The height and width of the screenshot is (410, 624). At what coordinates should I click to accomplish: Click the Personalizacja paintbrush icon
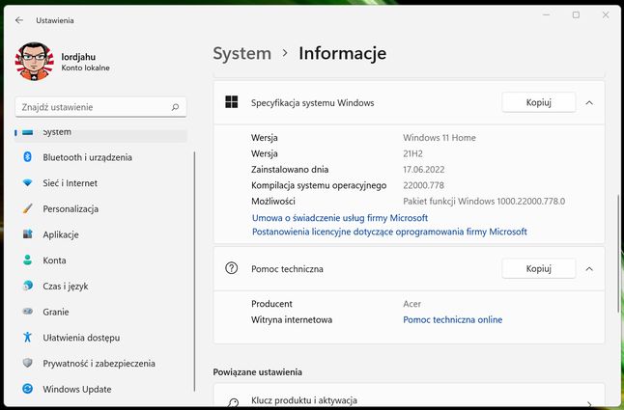pyautogui.click(x=27, y=208)
